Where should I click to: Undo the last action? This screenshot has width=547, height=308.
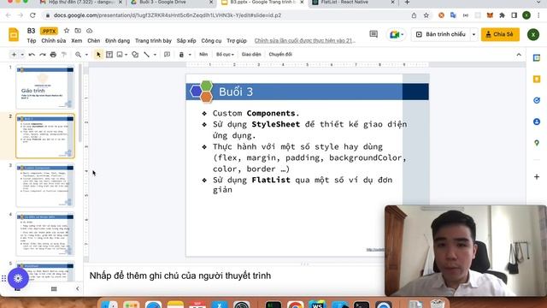(32, 55)
